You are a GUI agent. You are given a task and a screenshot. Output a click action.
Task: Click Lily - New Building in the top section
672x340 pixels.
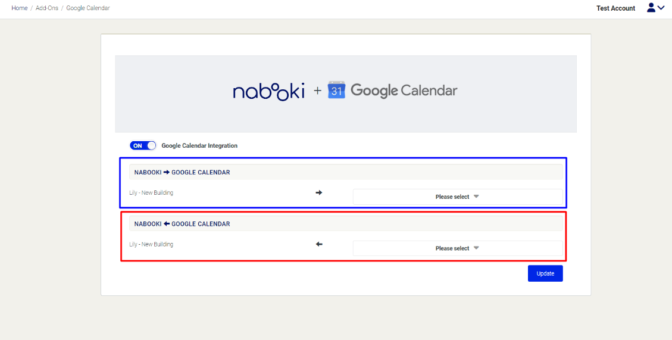point(151,193)
